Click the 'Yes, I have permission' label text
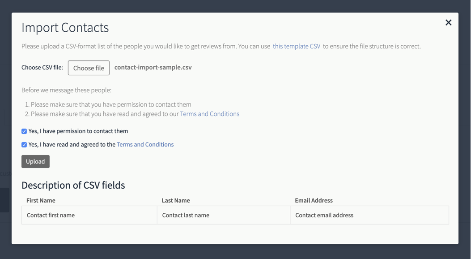The width and height of the screenshot is (471, 259). pos(78,131)
